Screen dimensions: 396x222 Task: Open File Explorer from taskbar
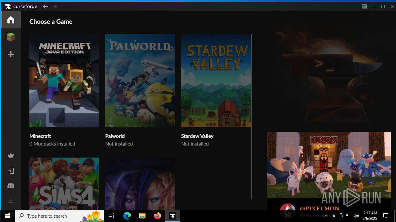click(142, 216)
